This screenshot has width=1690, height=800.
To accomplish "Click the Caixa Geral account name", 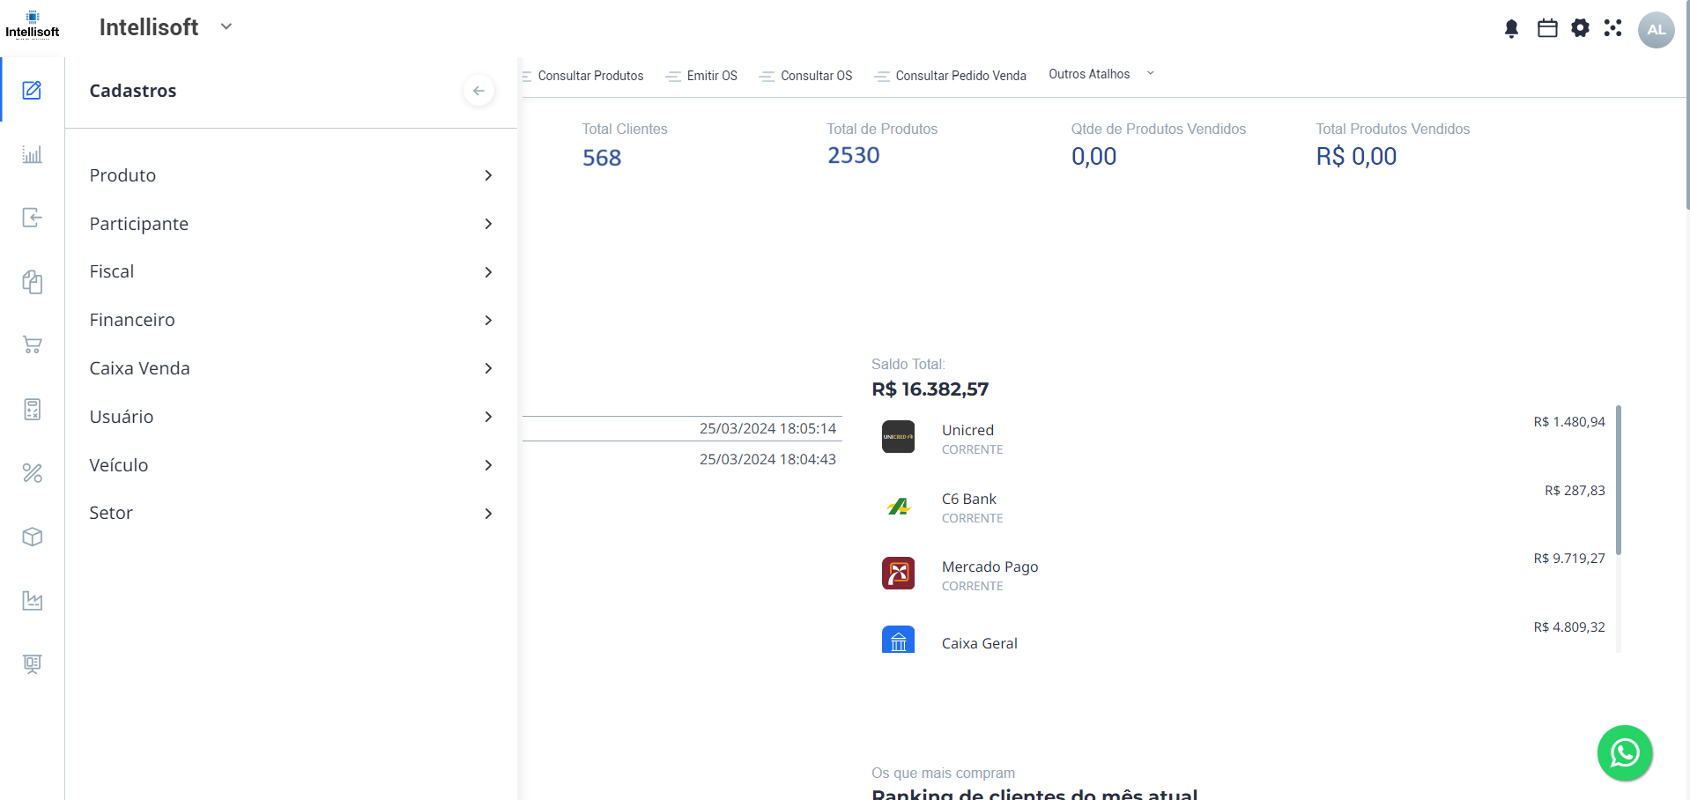I will 980,643.
